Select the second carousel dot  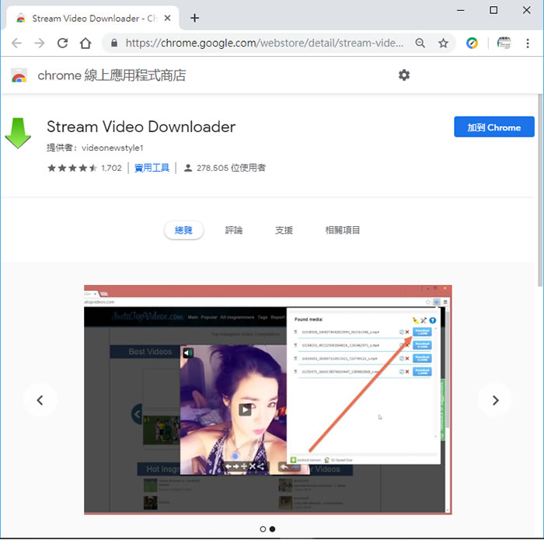[x=272, y=529]
